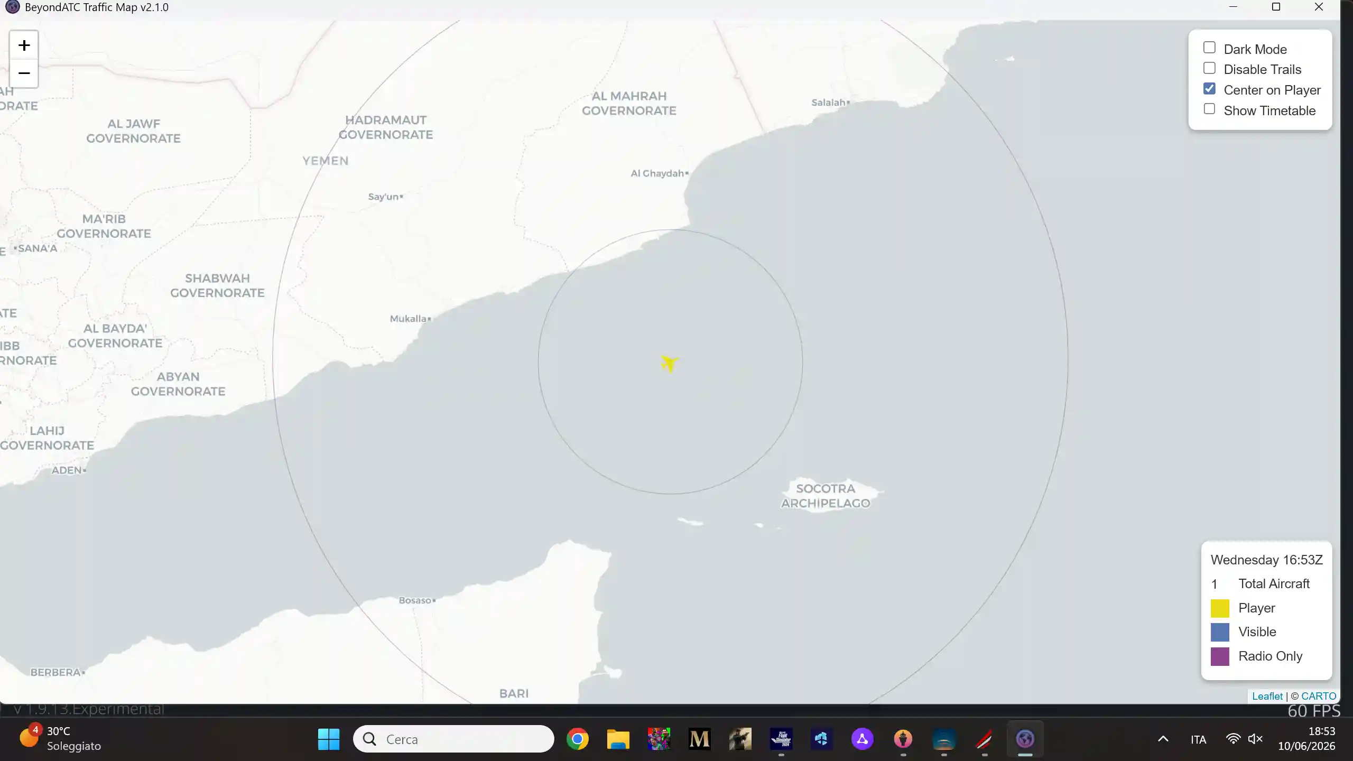Click the muted volume tray icon

point(1255,739)
